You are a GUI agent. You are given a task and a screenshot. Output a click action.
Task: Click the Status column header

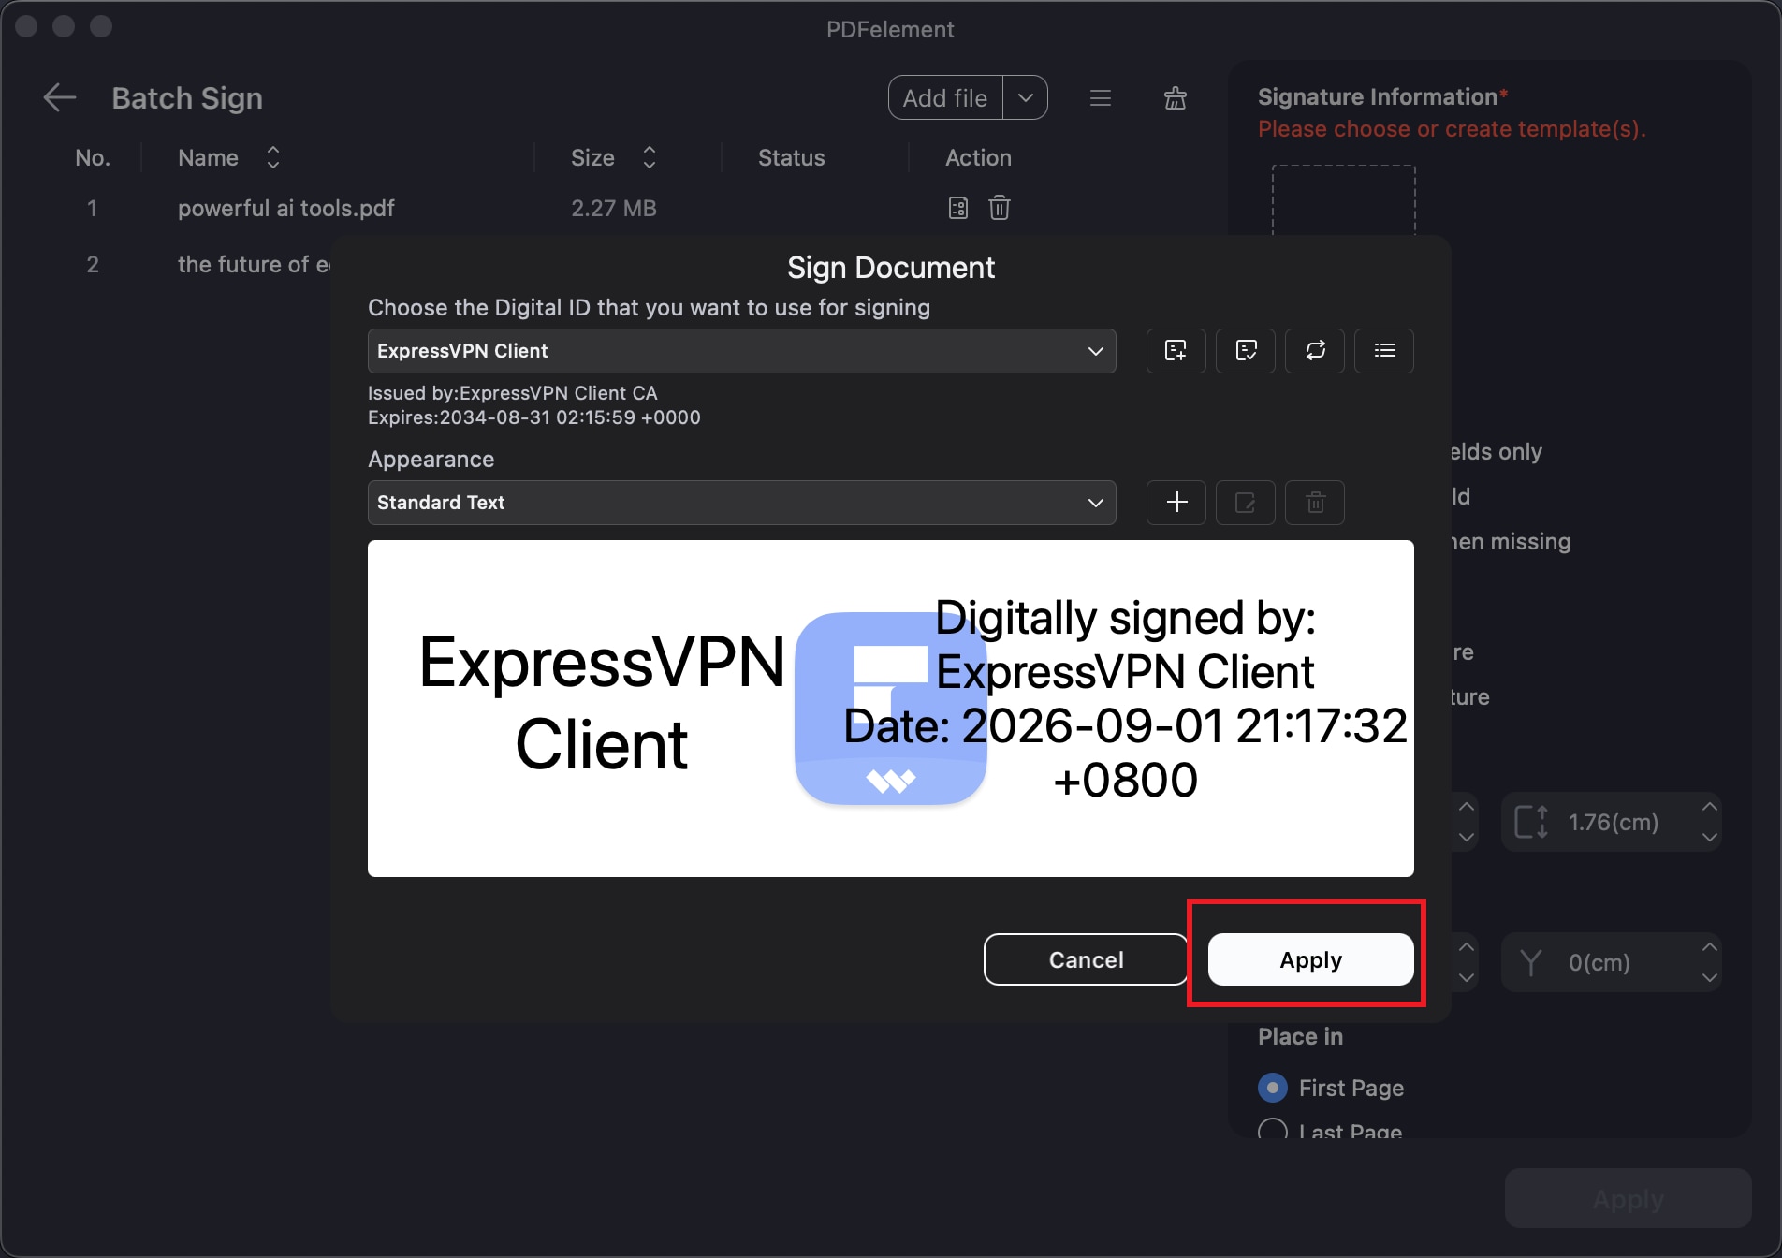[792, 157]
